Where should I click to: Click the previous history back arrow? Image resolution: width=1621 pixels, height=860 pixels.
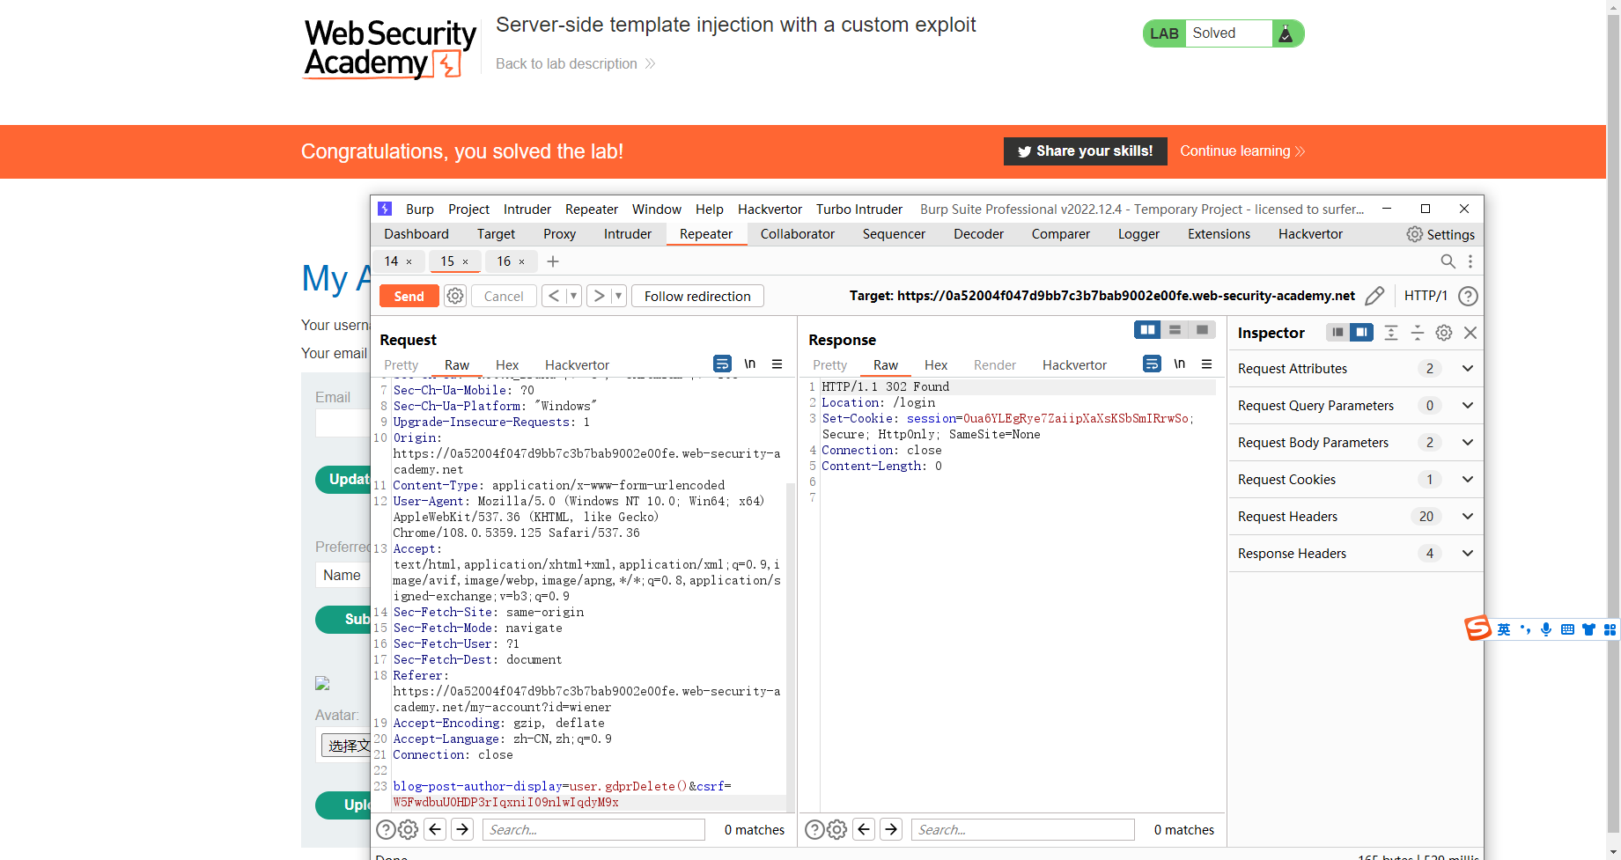(x=553, y=296)
